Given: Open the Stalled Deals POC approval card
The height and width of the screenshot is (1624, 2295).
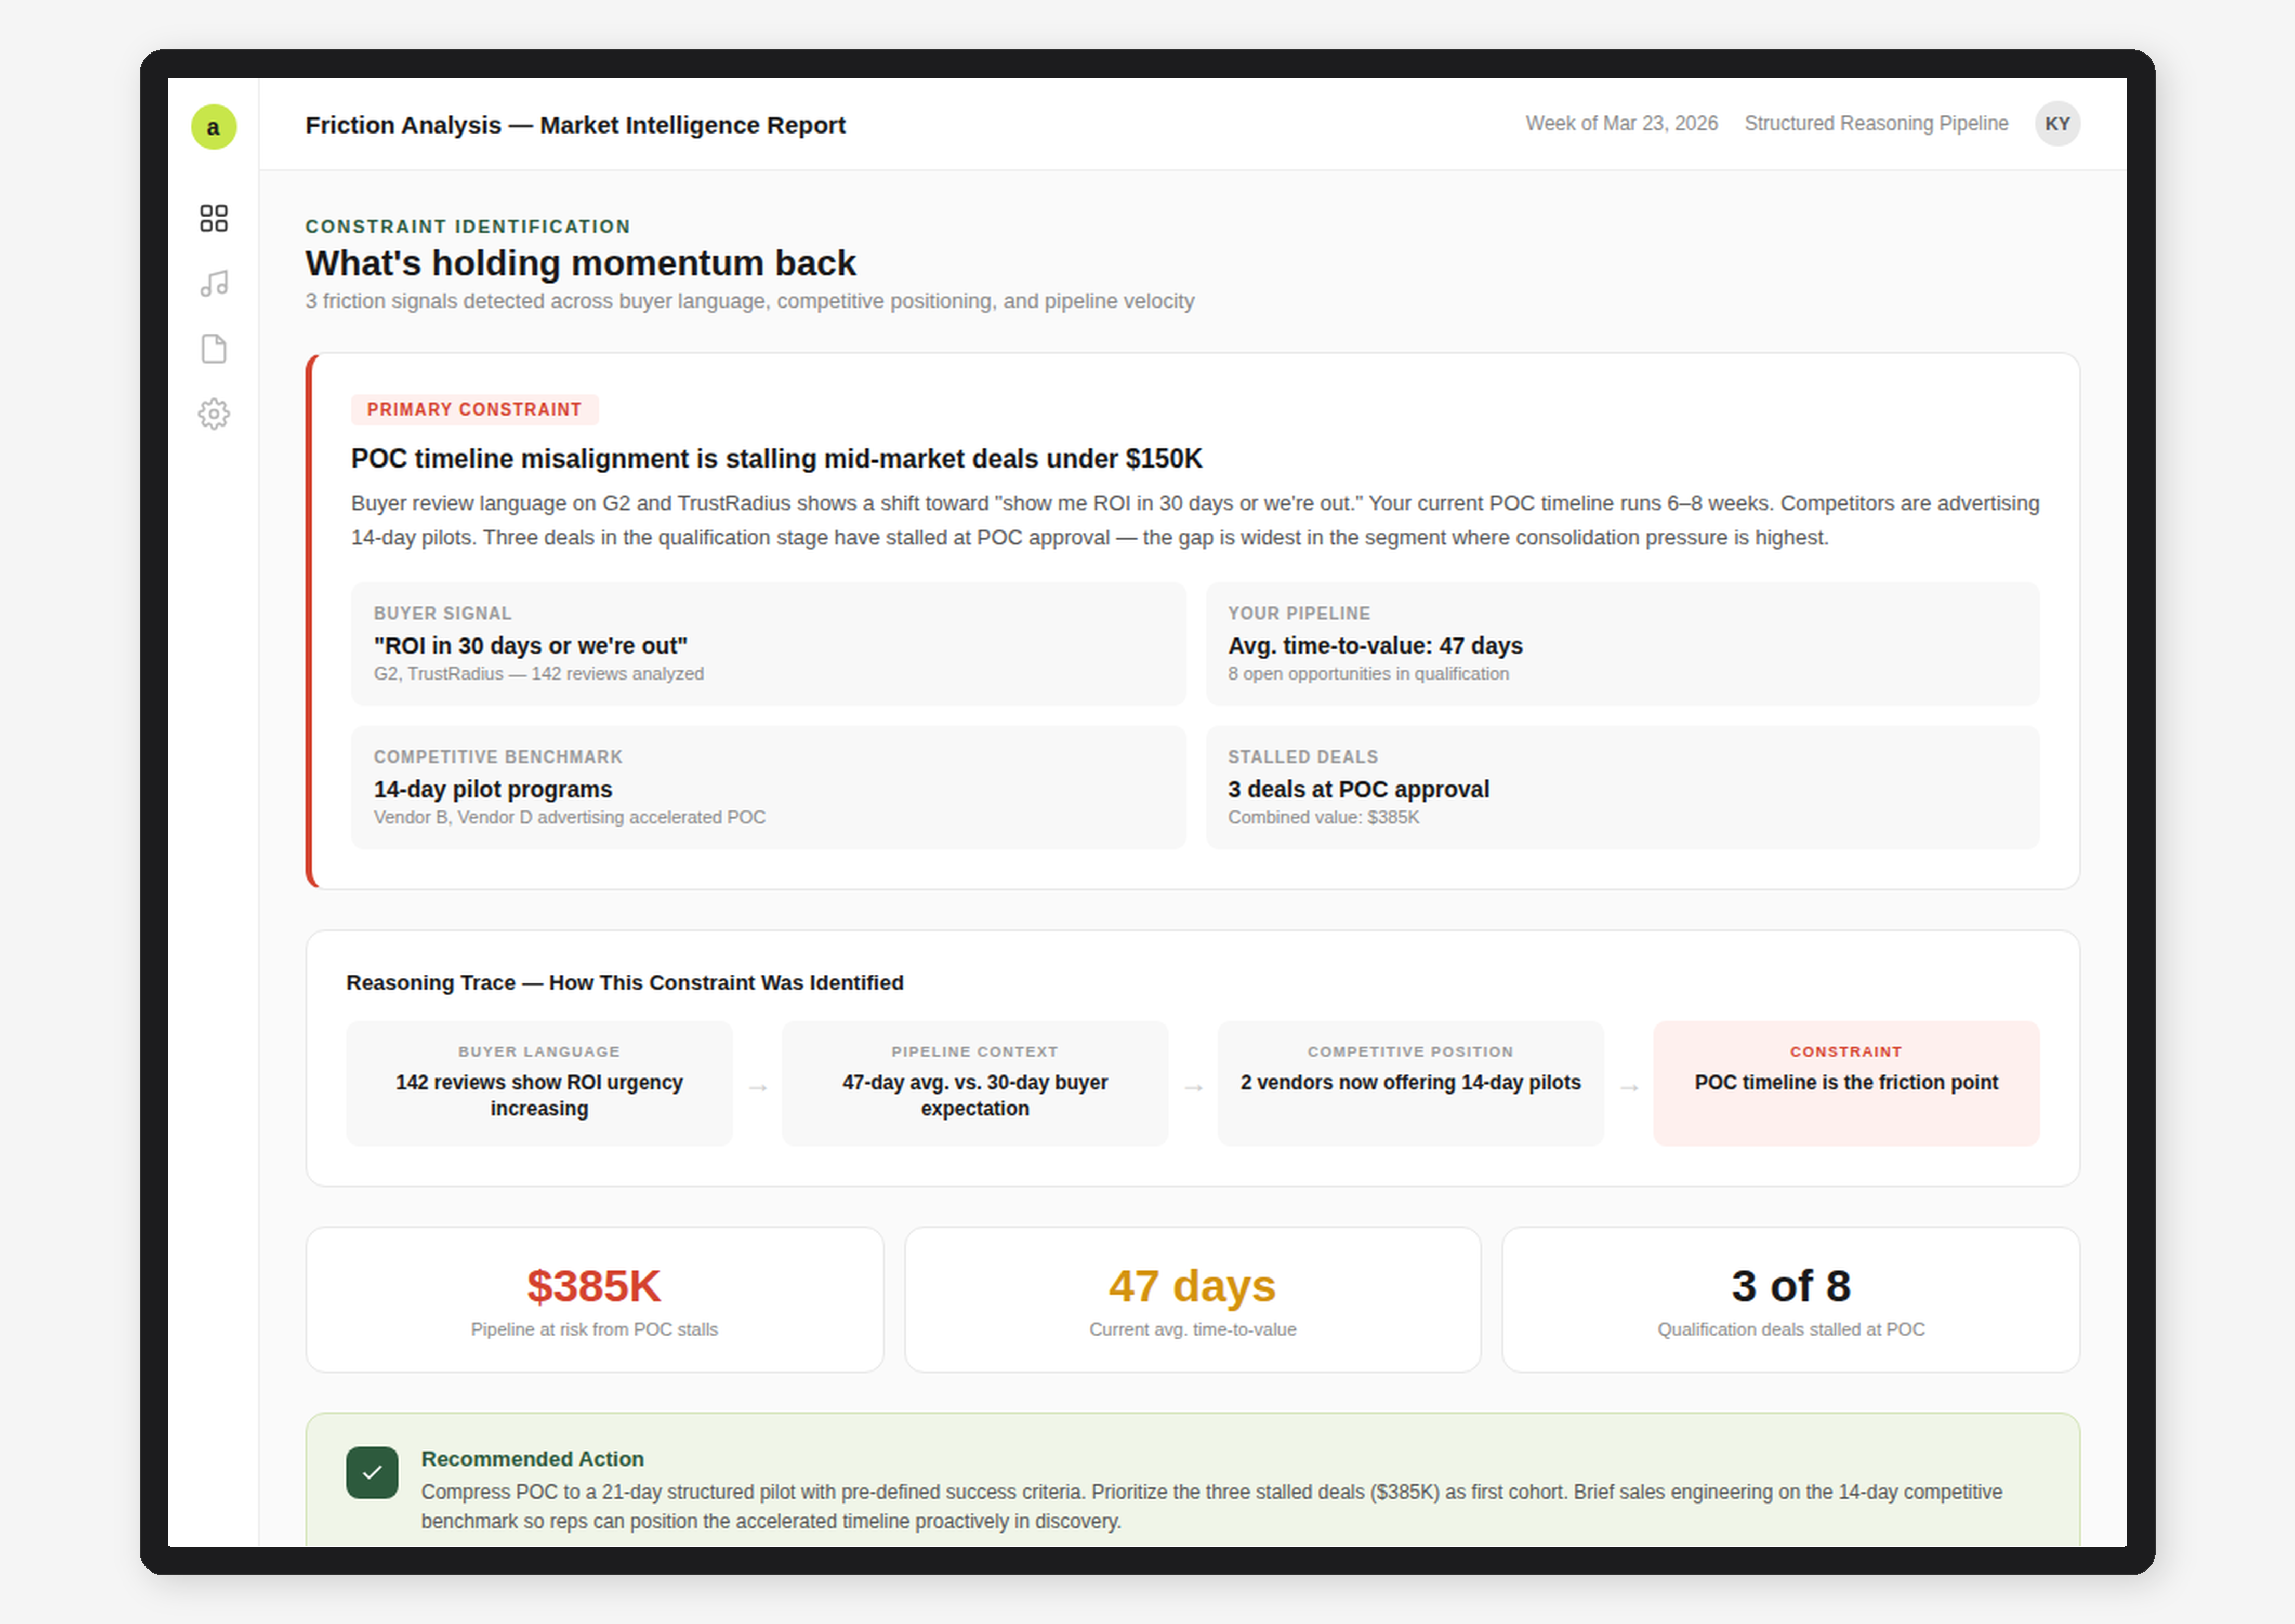Looking at the screenshot, I should click(1621, 787).
